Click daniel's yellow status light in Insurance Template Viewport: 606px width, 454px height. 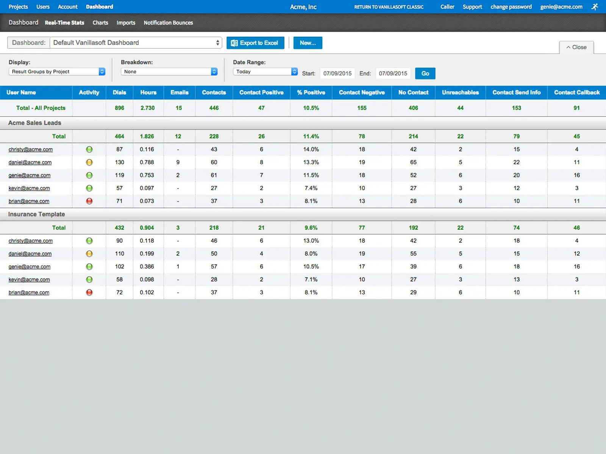89,254
